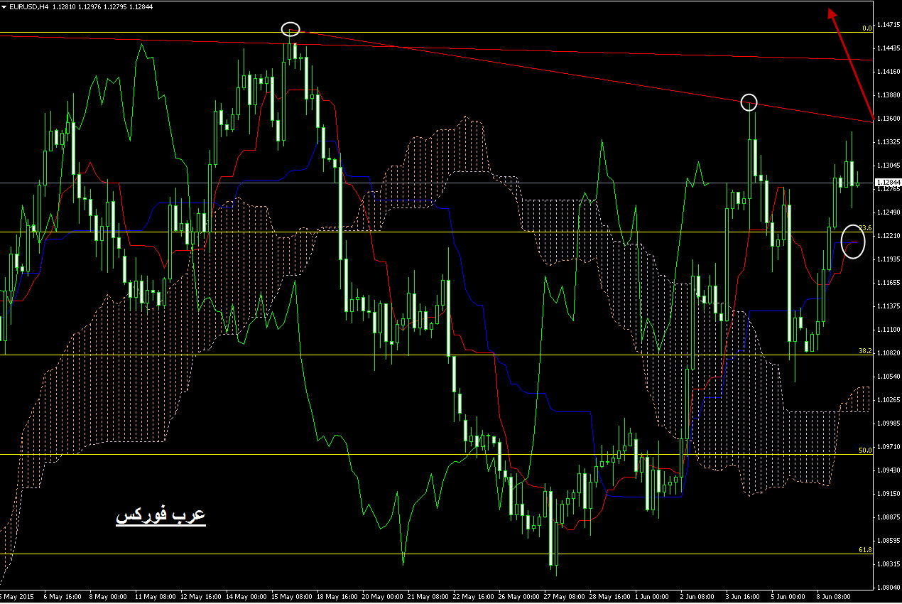
Task: Click the 61.8 Fibonacci level label
Action: pos(865,550)
